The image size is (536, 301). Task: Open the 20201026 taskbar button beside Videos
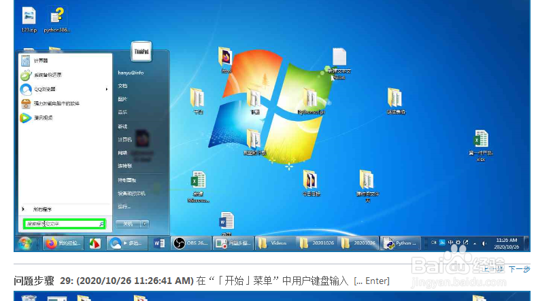pyautogui.click(x=317, y=243)
